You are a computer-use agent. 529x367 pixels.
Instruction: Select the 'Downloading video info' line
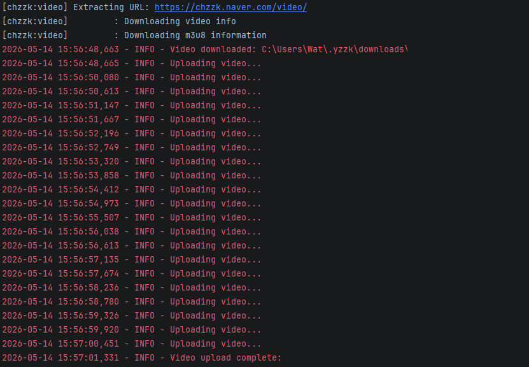119,21
